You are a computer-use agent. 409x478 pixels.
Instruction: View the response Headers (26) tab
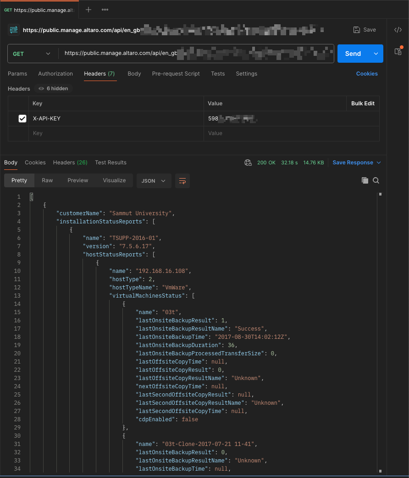[x=70, y=163]
